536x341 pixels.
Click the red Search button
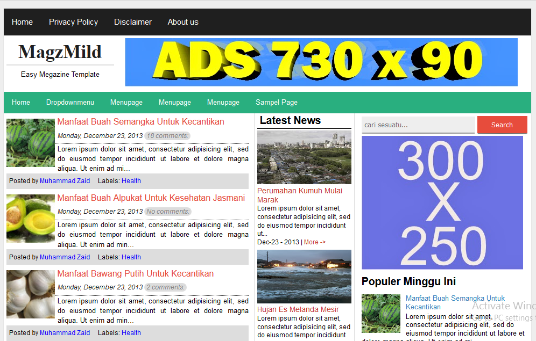[502, 125]
